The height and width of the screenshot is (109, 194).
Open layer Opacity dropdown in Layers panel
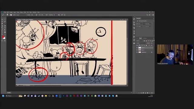152,43
